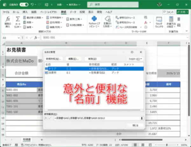The image size is (191, 147).
Task: Select the 見積書 sheet tab
Action: coord(27,140)
